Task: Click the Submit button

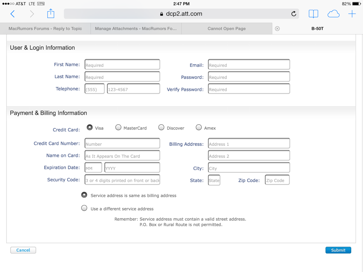Action: [x=338, y=250]
